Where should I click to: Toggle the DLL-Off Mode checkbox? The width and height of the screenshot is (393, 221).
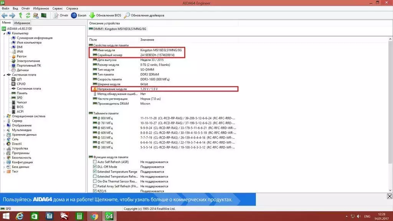pyautogui.click(x=95, y=167)
